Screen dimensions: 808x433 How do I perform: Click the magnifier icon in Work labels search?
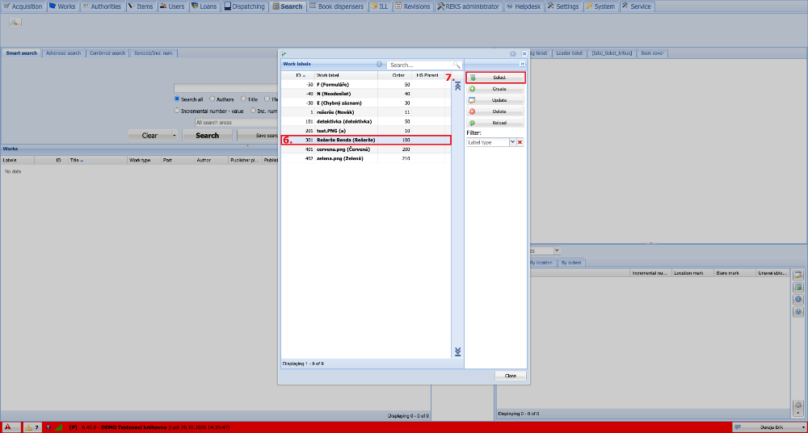(x=457, y=65)
